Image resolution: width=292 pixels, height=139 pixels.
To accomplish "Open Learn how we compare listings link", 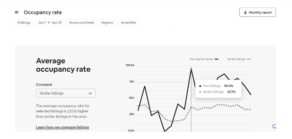I will point(62,127).
